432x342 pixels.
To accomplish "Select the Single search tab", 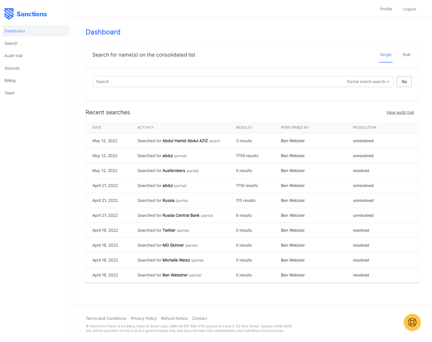I will click(386, 55).
